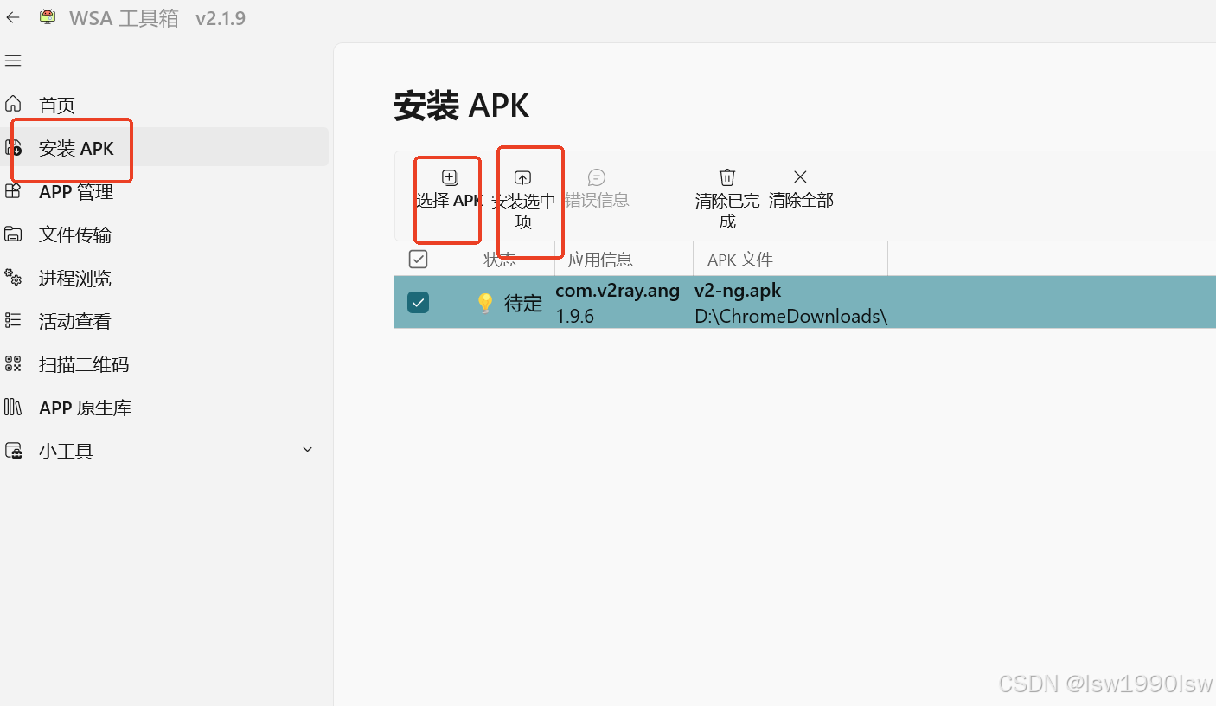The image size is (1216, 706).
Task: Click the version 1.9.6 text
Action: 575,317
